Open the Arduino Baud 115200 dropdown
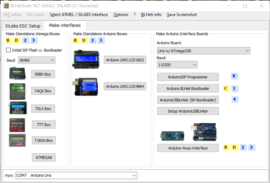Screen dimensions: 270x183 click(x=177, y=65)
